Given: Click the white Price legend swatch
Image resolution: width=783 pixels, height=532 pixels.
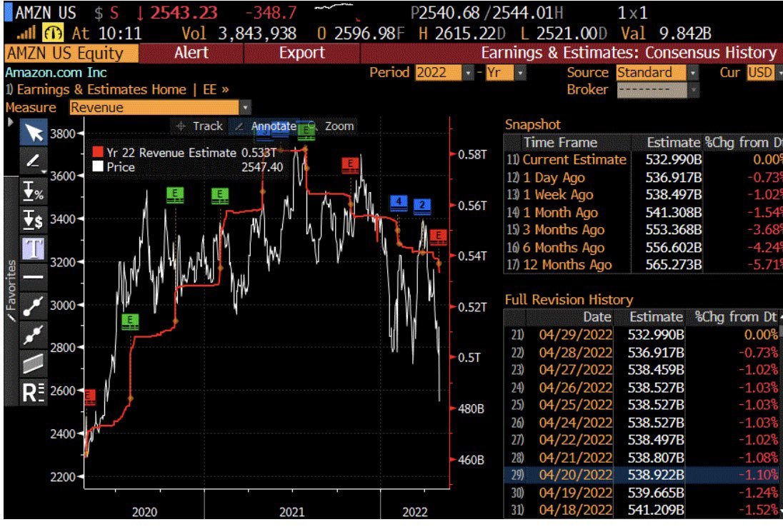Looking at the screenshot, I should (x=98, y=166).
